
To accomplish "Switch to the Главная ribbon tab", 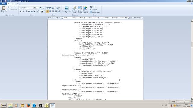I will pos(11,4).
